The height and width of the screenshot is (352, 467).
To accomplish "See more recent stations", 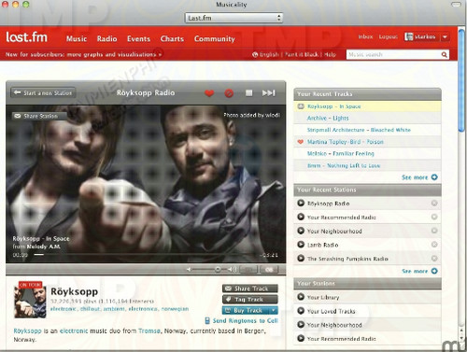I will (419, 271).
